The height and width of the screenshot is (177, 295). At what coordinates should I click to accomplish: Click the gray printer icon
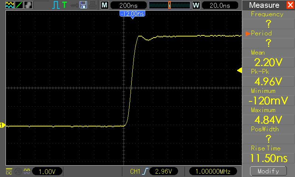[x=93, y=5]
